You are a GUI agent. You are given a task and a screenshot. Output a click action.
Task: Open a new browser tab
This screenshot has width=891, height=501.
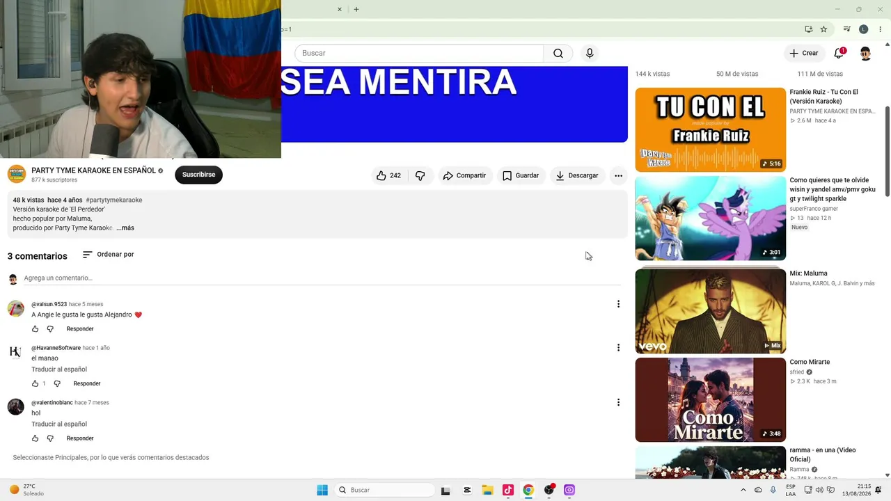[x=356, y=9]
